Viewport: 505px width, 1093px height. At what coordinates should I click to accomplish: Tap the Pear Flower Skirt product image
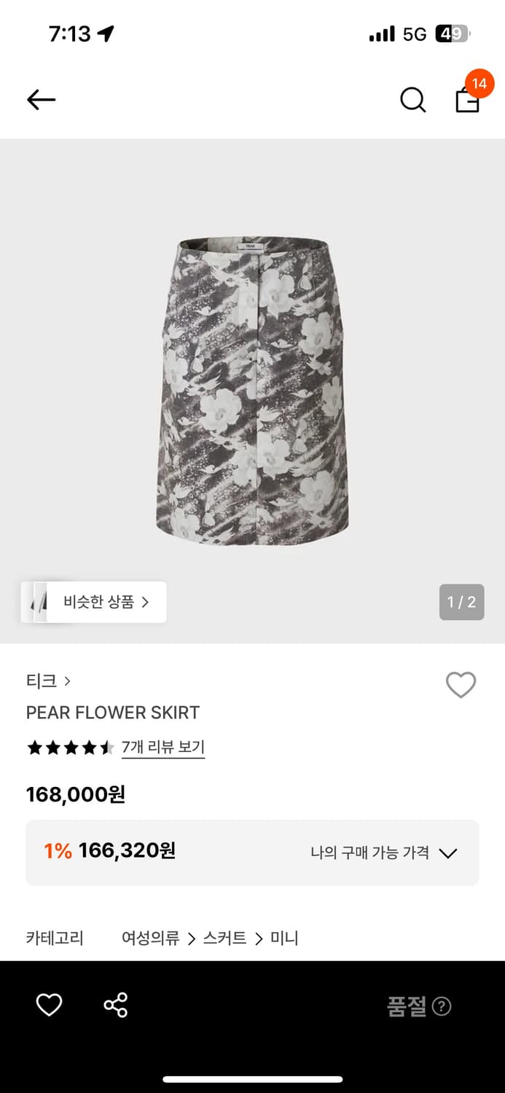252,390
